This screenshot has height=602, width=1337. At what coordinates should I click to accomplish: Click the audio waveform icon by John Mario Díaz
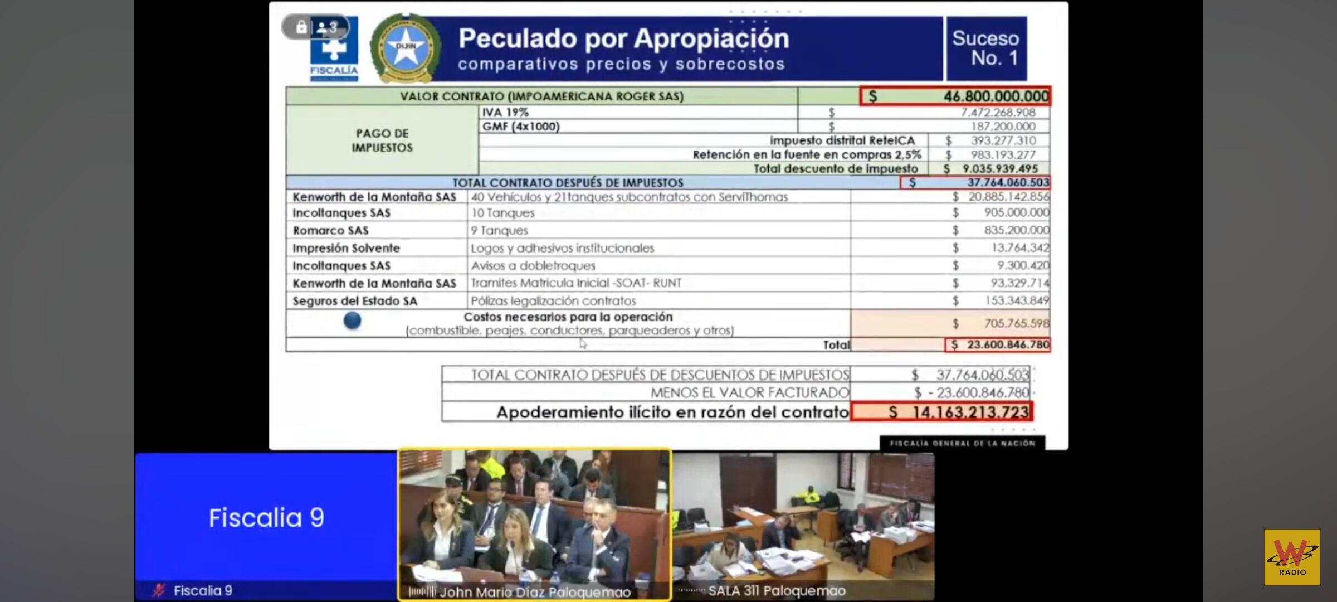click(x=422, y=592)
